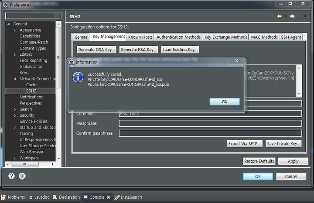Click the Declaration view icon

tap(55, 197)
